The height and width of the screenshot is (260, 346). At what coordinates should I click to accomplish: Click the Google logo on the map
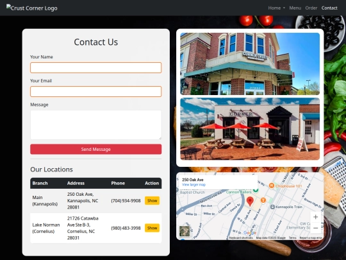click(x=250, y=232)
